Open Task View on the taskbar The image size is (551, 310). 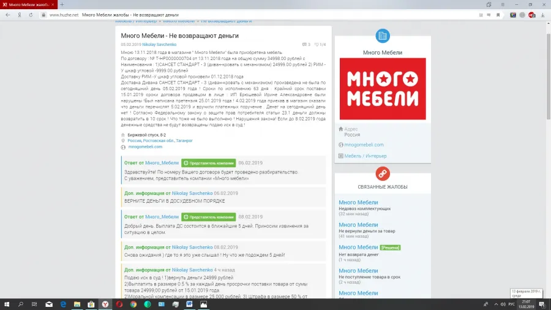click(x=34, y=304)
